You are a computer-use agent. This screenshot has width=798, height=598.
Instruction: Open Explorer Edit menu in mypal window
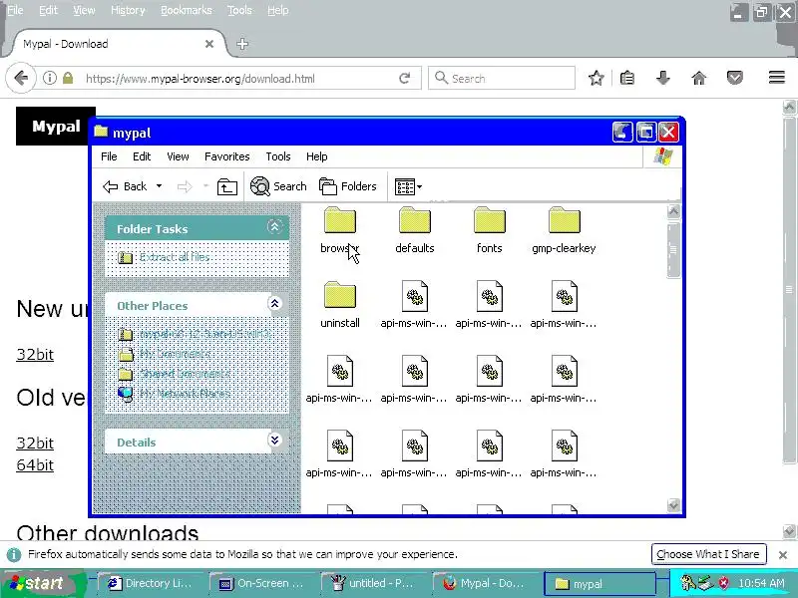[142, 156]
